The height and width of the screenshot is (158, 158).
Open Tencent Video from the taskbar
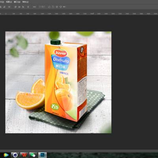click(x=6, y=155)
